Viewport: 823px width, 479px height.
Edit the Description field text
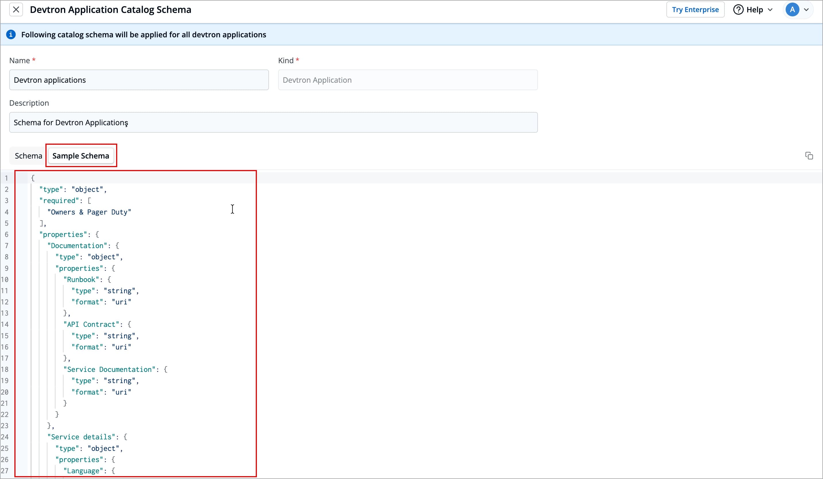point(273,122)
